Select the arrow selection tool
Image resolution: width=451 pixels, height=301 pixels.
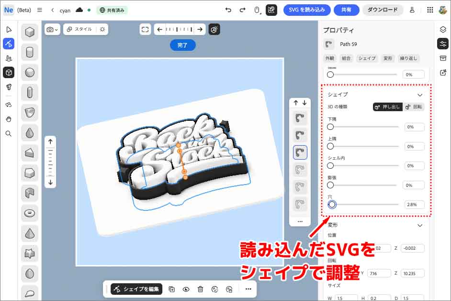pos(9,29)
